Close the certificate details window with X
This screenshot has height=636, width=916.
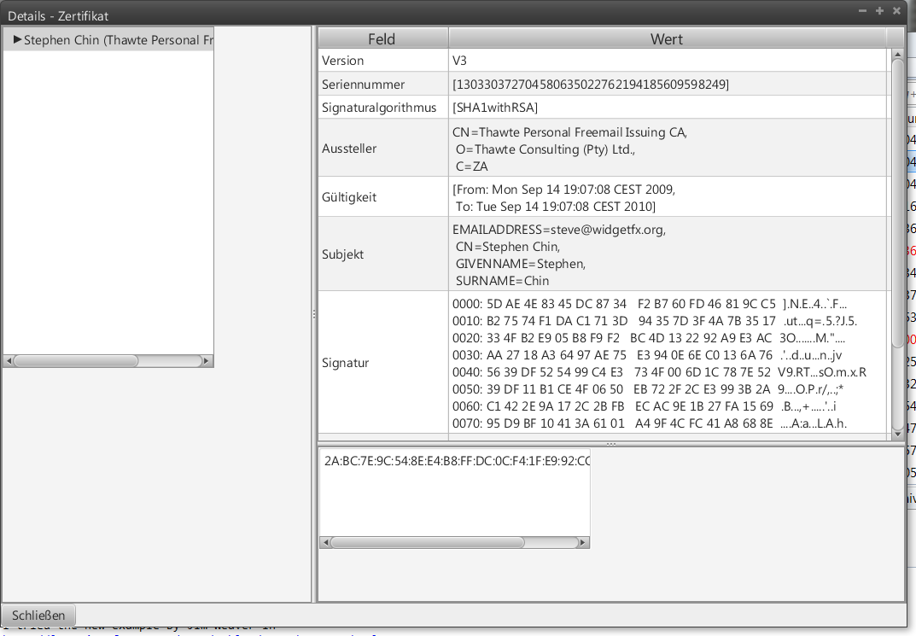896,11
